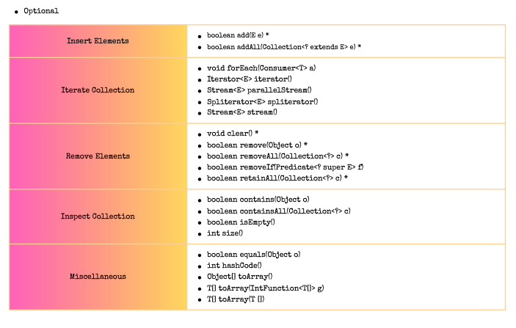Select the Iterate Collection category cell
The width and height of the screenshot is (516, 328).
point(98,90)
